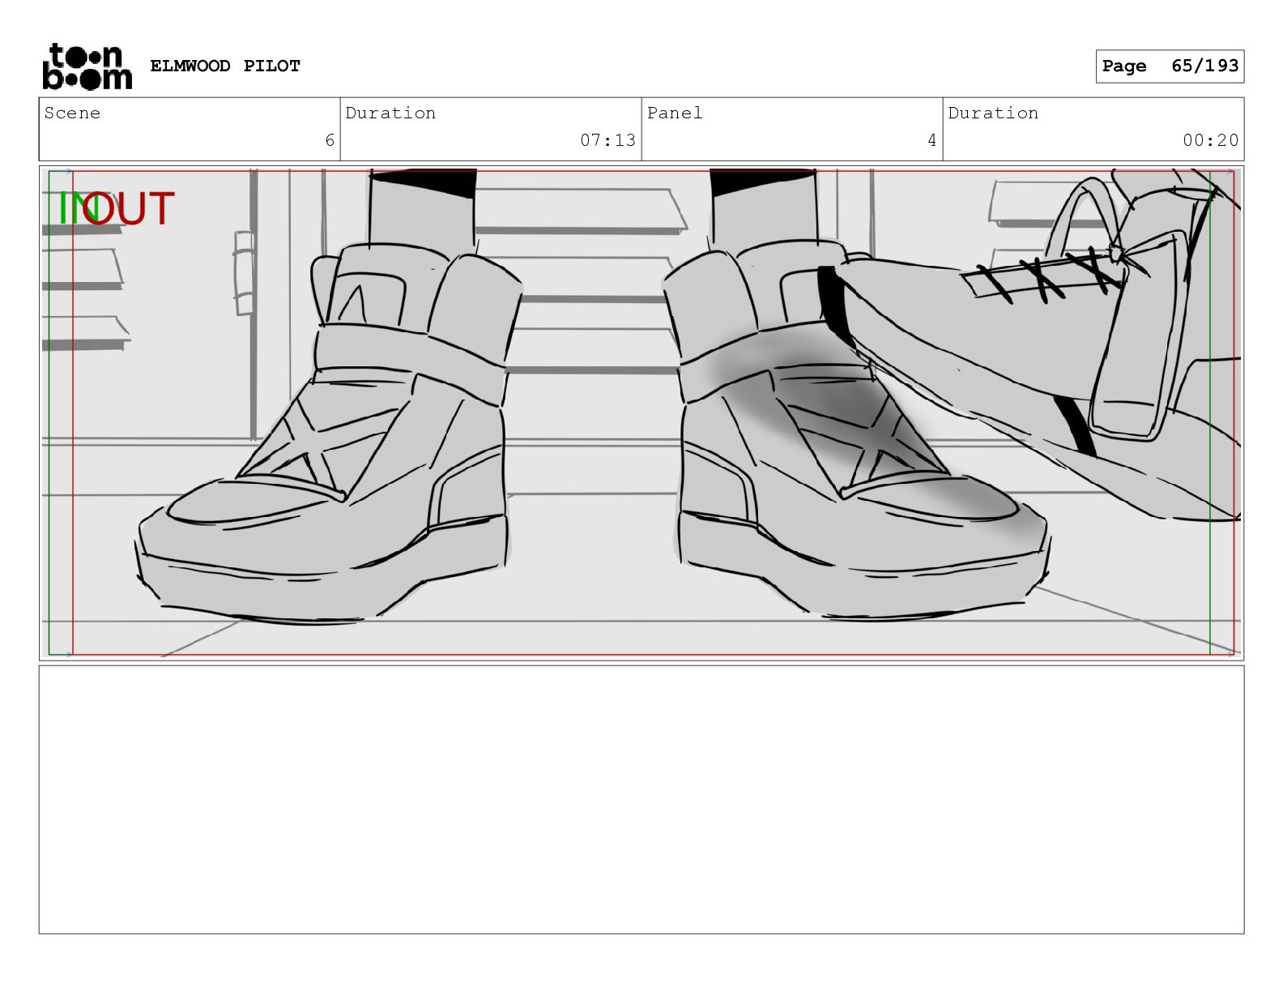The height and width of the screenshot is (992, 1283).
Task: Click the Panel label
Action: click(x=675, y=113)
